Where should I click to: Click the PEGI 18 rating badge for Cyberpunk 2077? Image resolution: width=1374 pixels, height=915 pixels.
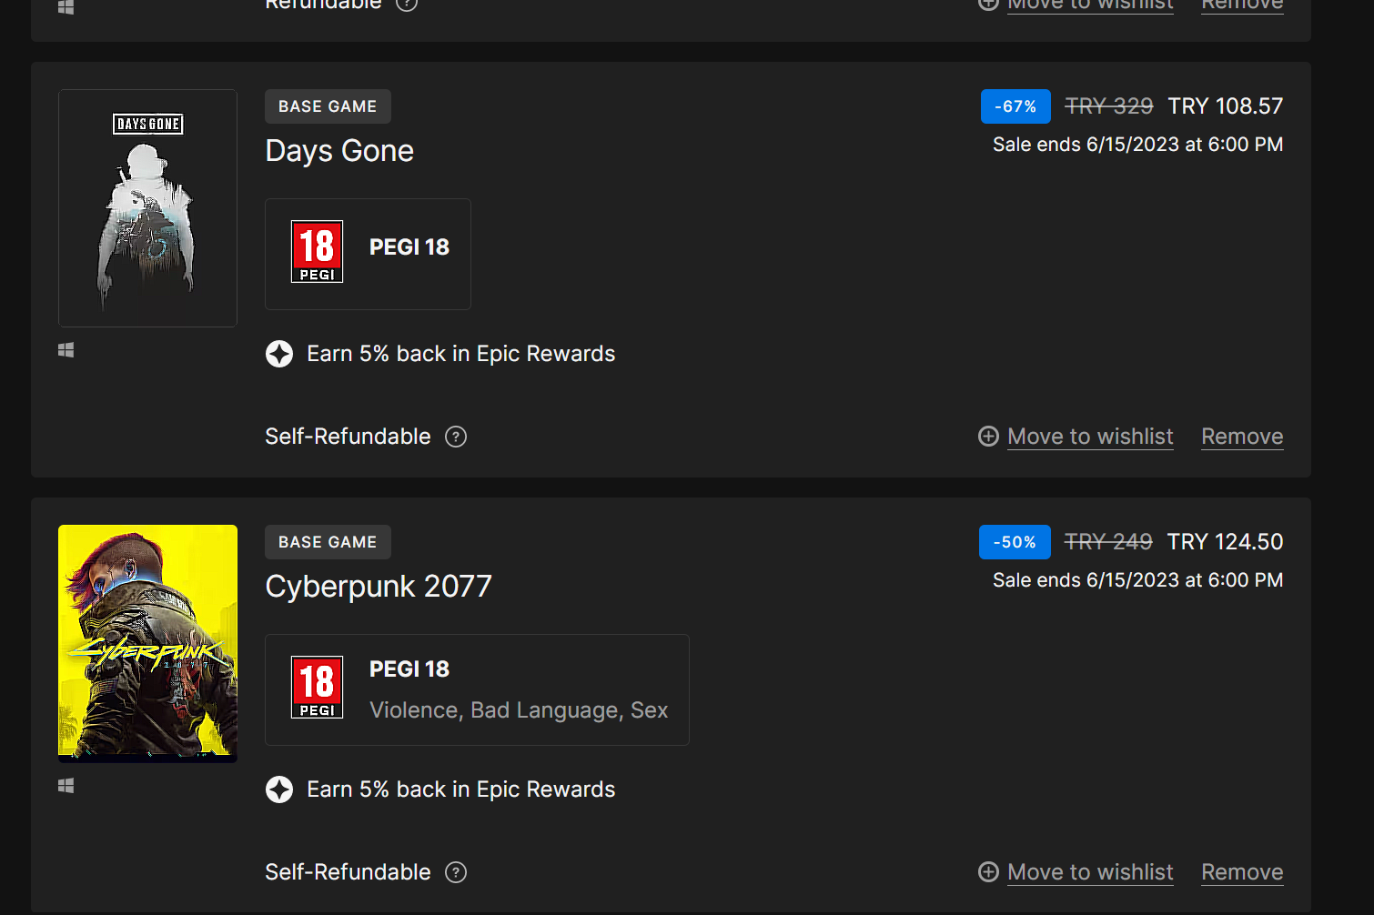coord(317,688)
